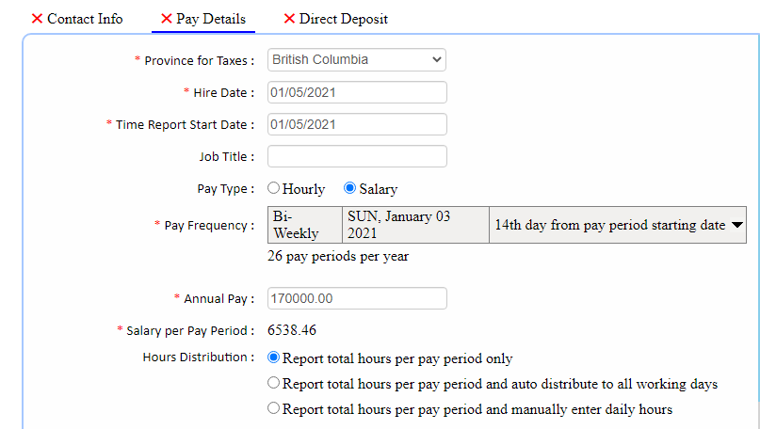Focus the Time Report Start Date field
760x429 pixels.
(x=357, y=124)
